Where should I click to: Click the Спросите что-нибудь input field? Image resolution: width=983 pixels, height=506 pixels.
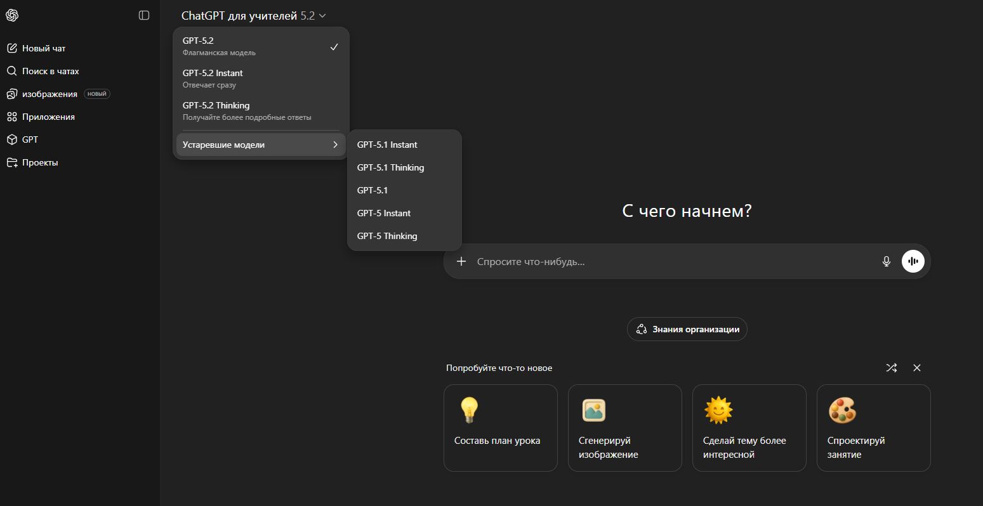click(666, 261)
